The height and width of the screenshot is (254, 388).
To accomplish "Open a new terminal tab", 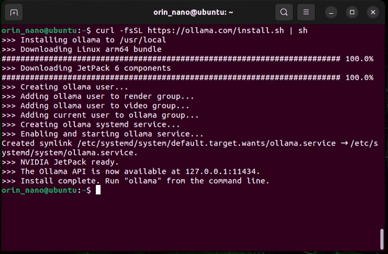I will click(13, 12).
